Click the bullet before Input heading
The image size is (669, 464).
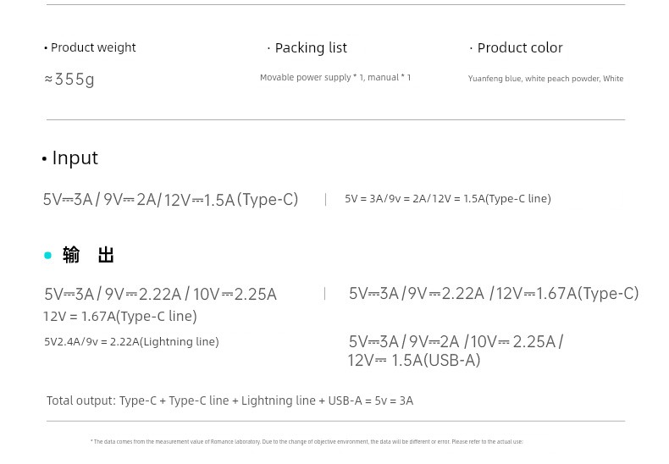[x=44, y=159]
